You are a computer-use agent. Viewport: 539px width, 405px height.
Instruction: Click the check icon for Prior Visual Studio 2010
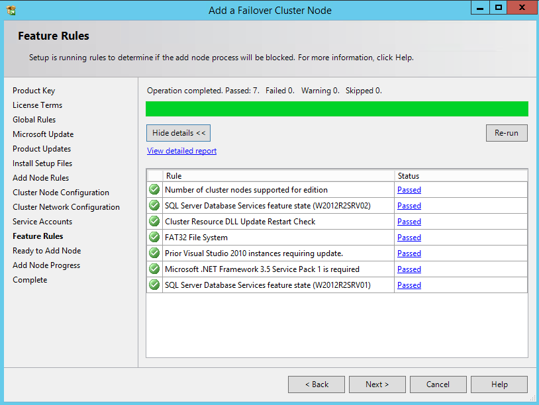[x=154, y=253]
